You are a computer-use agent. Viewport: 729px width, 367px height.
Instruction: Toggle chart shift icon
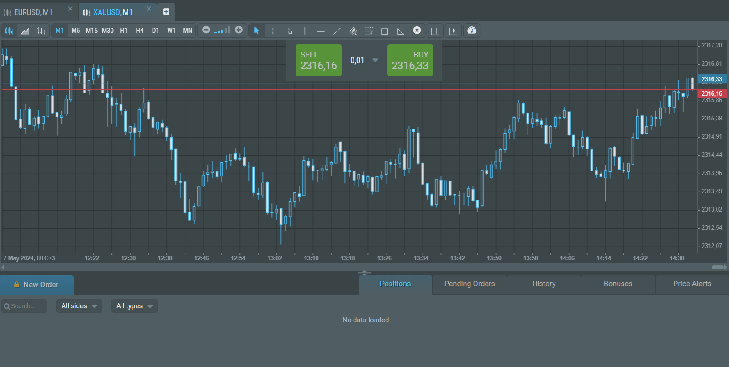[435, 31]
